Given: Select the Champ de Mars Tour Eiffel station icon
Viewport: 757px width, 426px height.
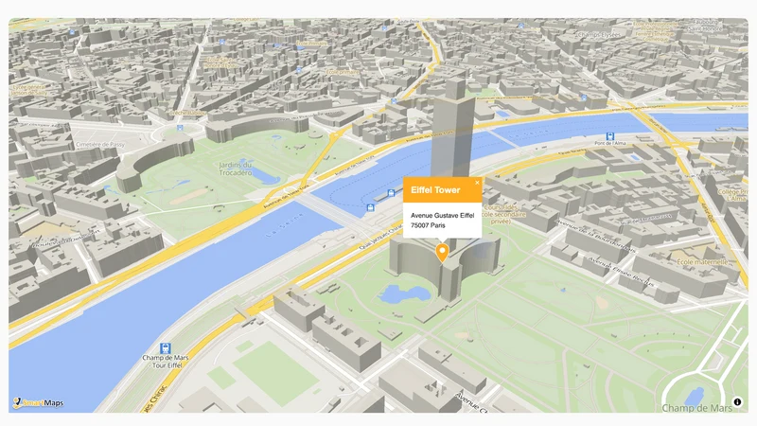Looking at the screenshot, I should tap(165, 348).
